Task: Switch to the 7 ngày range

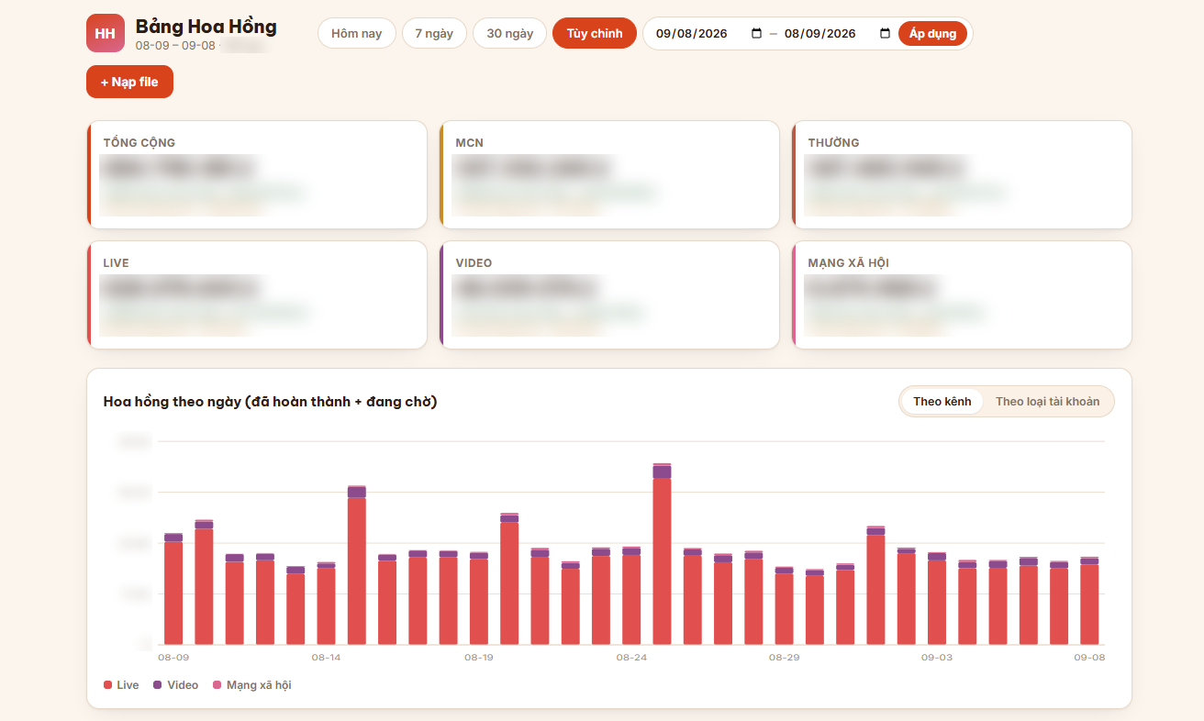Action: 434,34
